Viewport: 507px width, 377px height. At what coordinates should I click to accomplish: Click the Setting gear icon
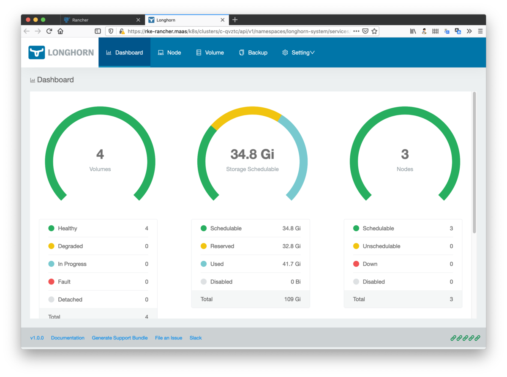click(x=285, y=52)
